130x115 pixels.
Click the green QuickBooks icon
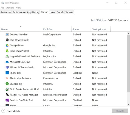pos(7,84)
